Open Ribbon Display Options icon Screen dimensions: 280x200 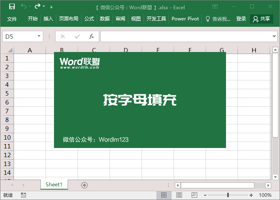pyautogui.click(x=215, y=7)
